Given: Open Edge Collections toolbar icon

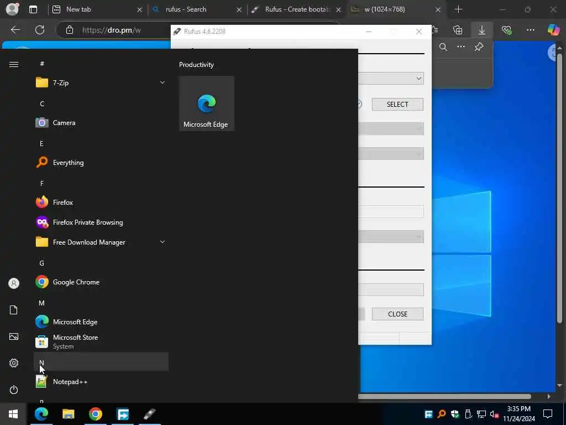Looking at the screenshot, I should pos(458,30).
